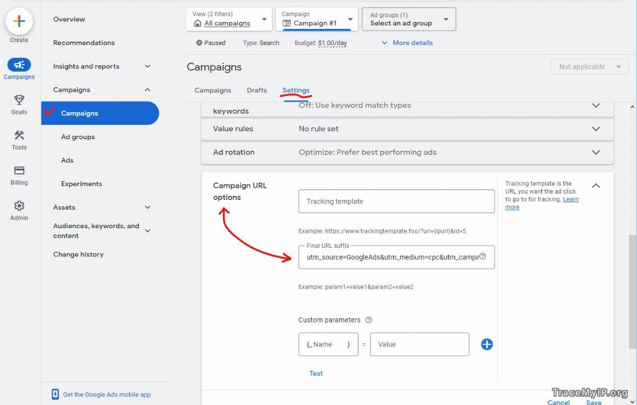The height and width of the screenshot is (405, 637).
Task: Open Tools wrench icon
Action: pos(19,135)
